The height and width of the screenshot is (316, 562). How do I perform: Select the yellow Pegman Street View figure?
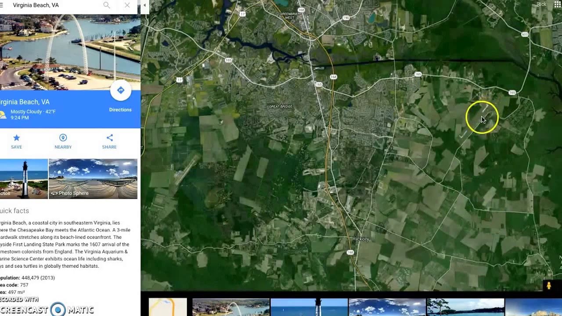point(548,286)
